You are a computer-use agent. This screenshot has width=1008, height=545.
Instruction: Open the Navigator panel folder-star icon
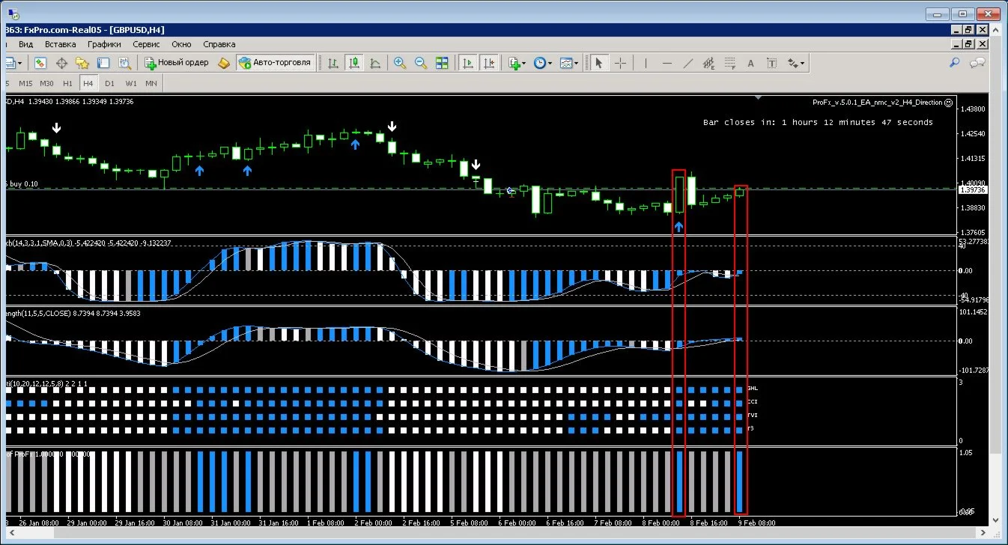(82, 64)
